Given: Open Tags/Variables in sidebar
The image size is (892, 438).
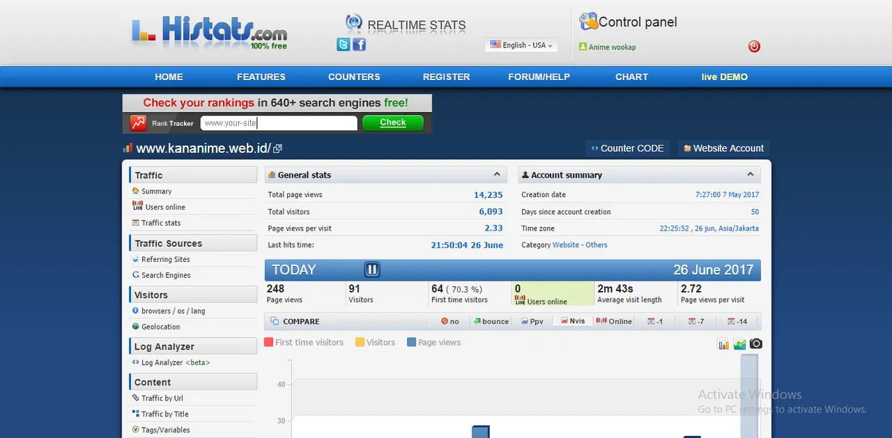Looking at the screenshot, I should click(166, 430).
